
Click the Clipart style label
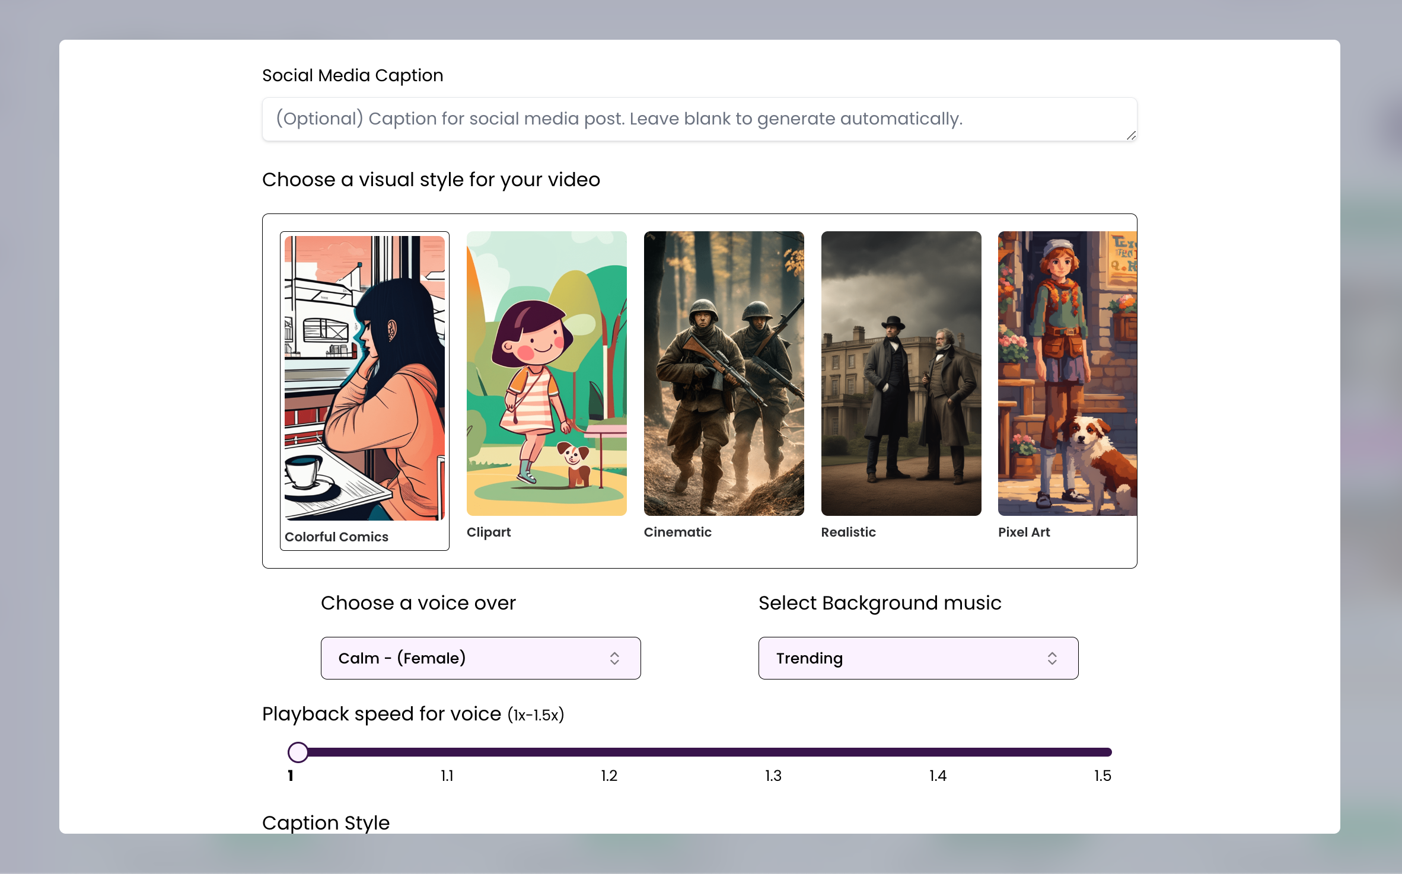pos(488,532)
